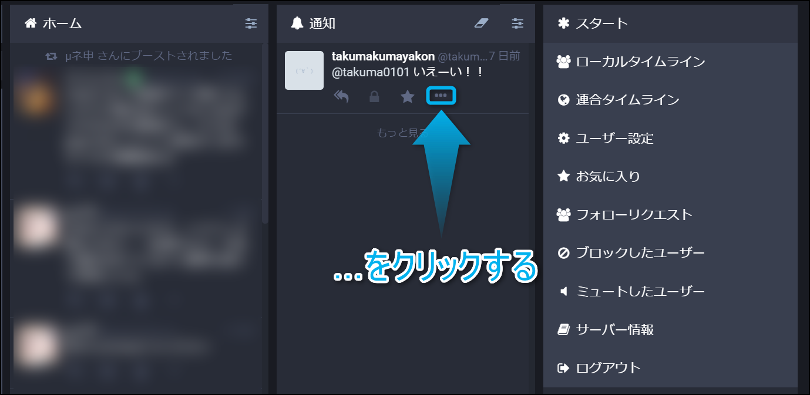
Task: Click the home icon in the ホーム header
Action: (x=31, y=23)
